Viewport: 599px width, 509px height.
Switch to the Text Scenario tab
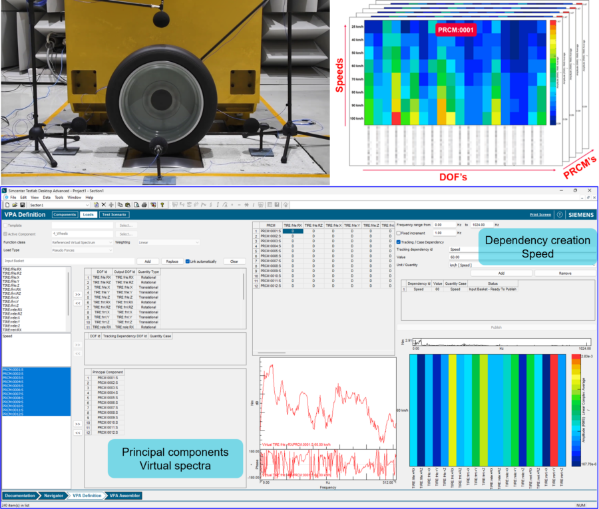point(116,215)
